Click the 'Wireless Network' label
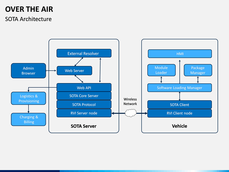Image resolution: width=229 pixels, height=172 pixels. coord(130,102)
